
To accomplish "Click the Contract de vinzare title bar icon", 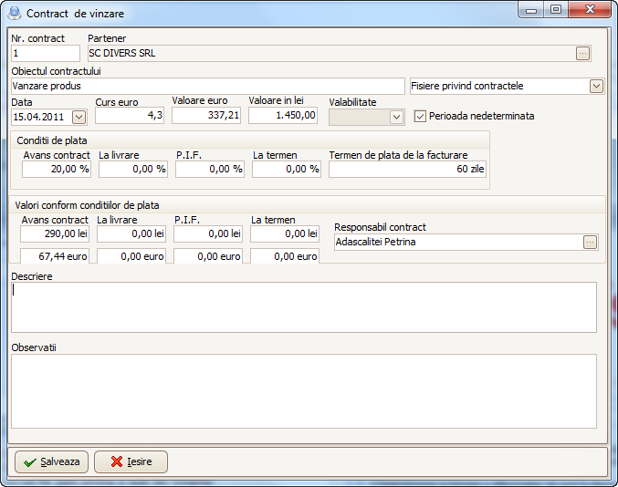I will 15,14.
